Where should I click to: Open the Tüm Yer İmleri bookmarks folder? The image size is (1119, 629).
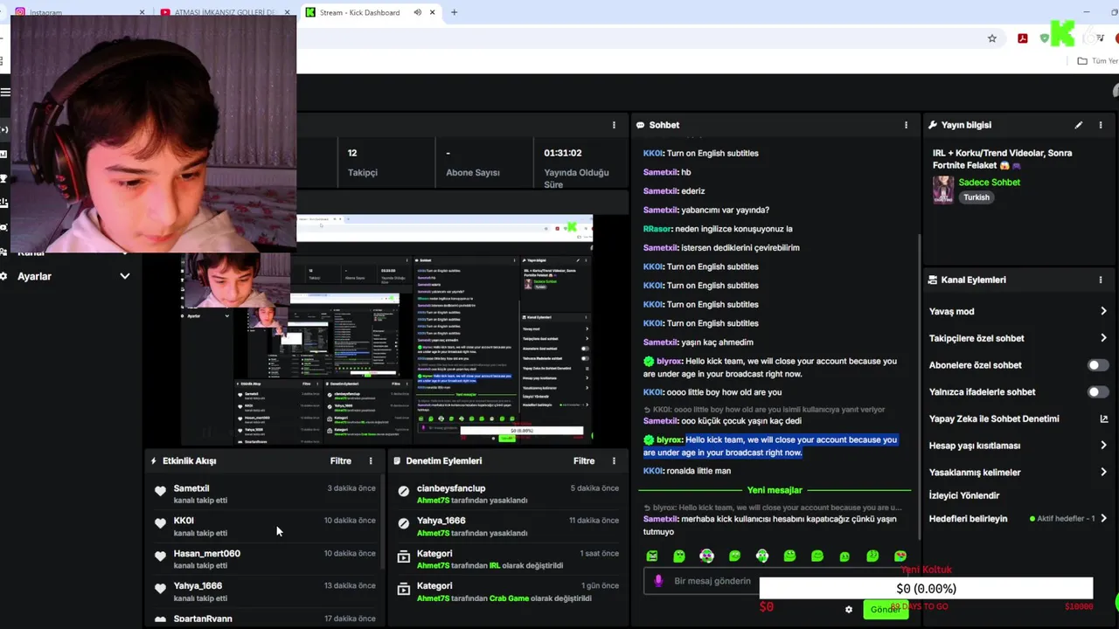point(1097,61)
